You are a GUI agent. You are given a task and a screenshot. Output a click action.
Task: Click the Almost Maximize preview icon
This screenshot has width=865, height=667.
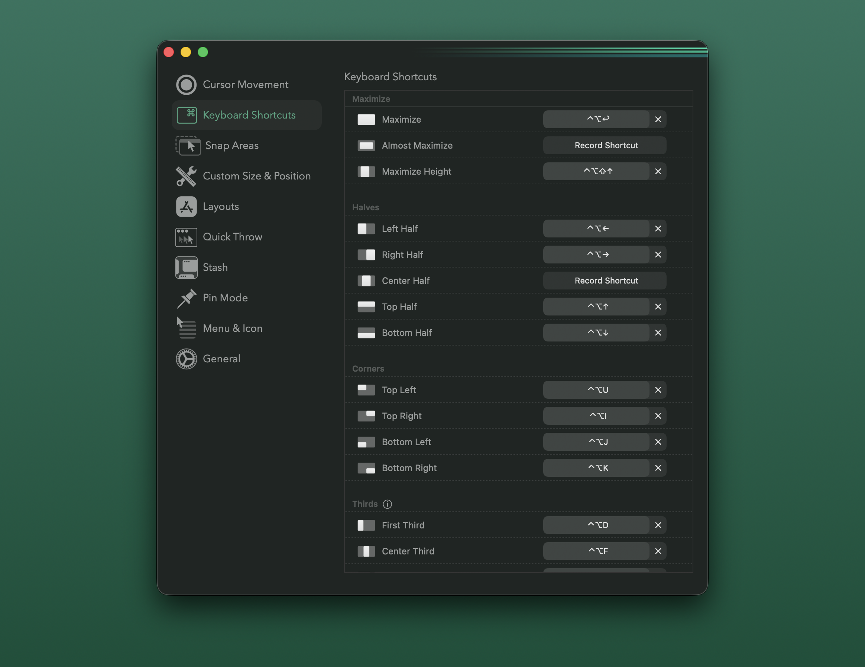[366, 146]
